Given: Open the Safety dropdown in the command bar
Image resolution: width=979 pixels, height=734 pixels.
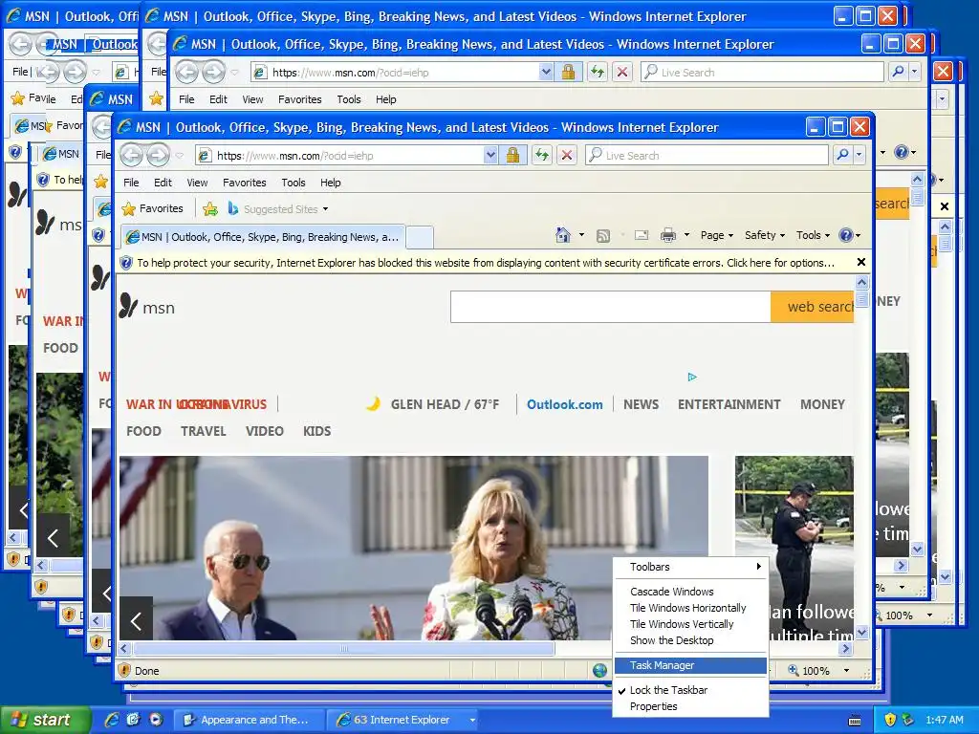Looking at the screenshot, I should (x=765, y=235).
